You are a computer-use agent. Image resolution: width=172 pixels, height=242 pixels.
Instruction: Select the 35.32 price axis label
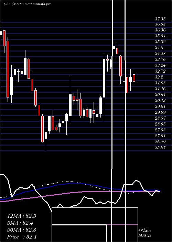(160, 42)
